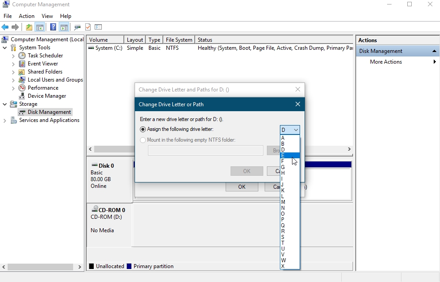This screenshot has height=282, width=440.
Task: Close the Change Drive Letter or Path dialog
Action: point(298,104)
